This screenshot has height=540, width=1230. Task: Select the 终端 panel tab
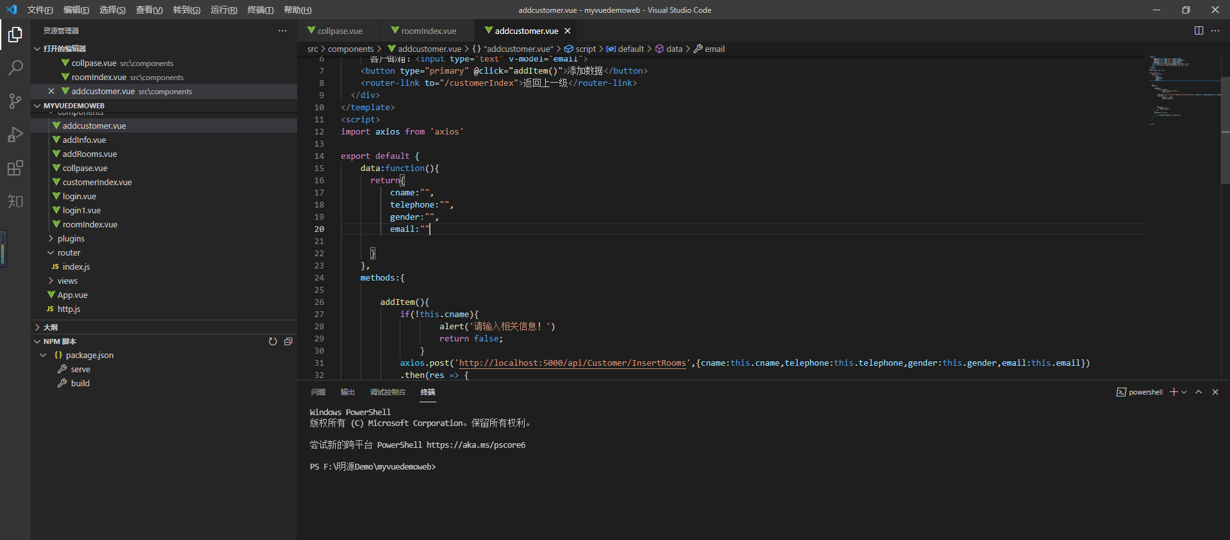tap(428, 392)
